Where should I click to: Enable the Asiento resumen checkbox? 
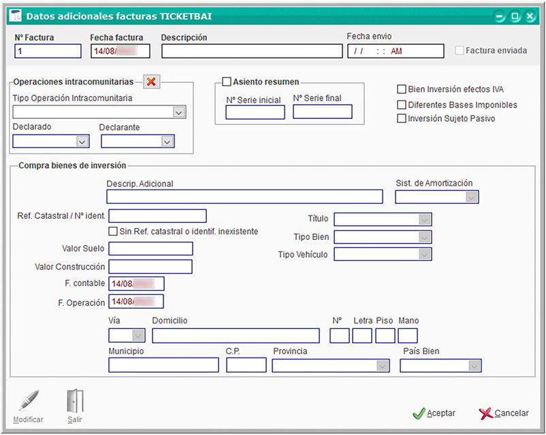(227, 82)
